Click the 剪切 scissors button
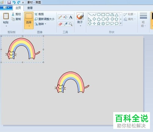 click(16, 14)
